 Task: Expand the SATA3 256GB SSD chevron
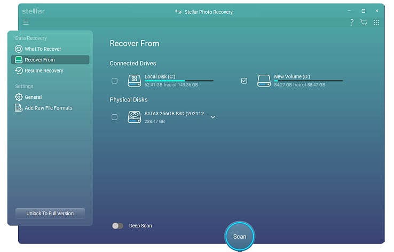coord(213,117)
